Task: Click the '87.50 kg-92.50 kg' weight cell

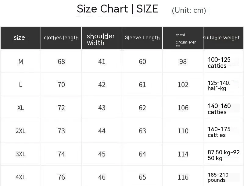Action: pyautogui.click(x=224, y=155)
